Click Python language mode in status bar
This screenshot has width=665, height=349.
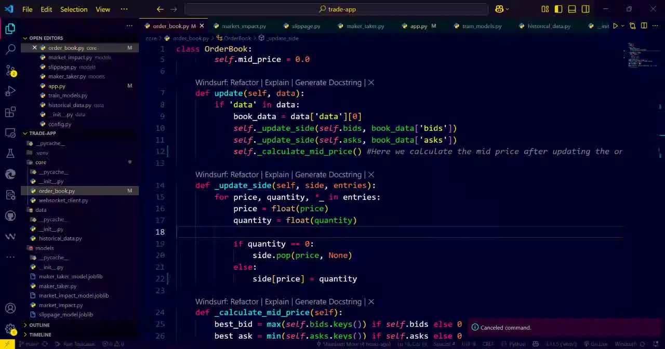point(517,344)
